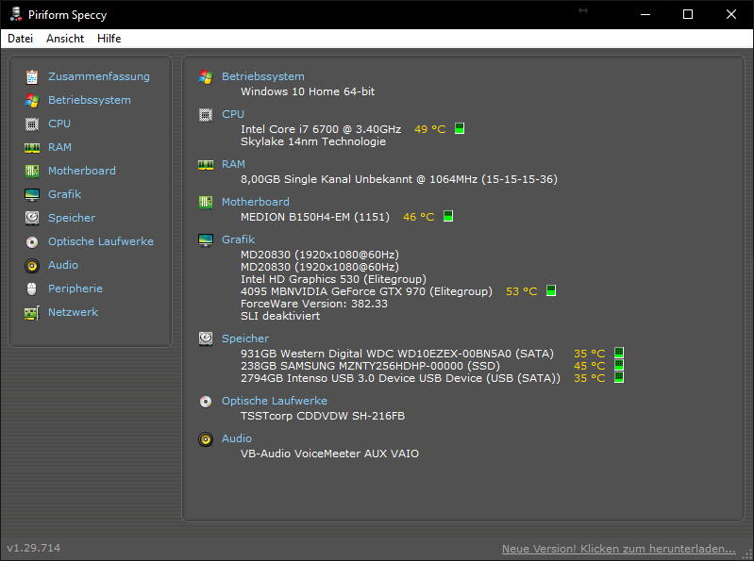Click version number v1.29.714 in status bar
This screenshot has height=561, width=754.
tap(34, 548)
